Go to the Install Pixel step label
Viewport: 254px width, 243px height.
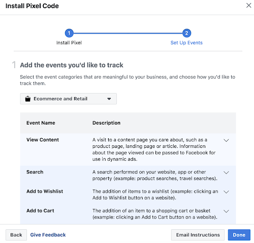tap(69, 43)
